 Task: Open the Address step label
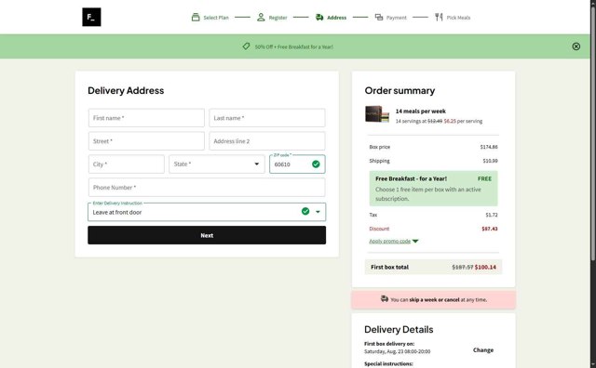337,18
